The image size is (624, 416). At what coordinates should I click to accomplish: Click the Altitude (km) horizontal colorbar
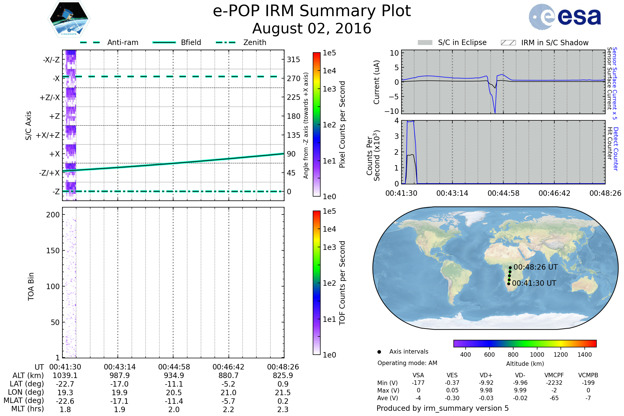[x=525, y=343]
